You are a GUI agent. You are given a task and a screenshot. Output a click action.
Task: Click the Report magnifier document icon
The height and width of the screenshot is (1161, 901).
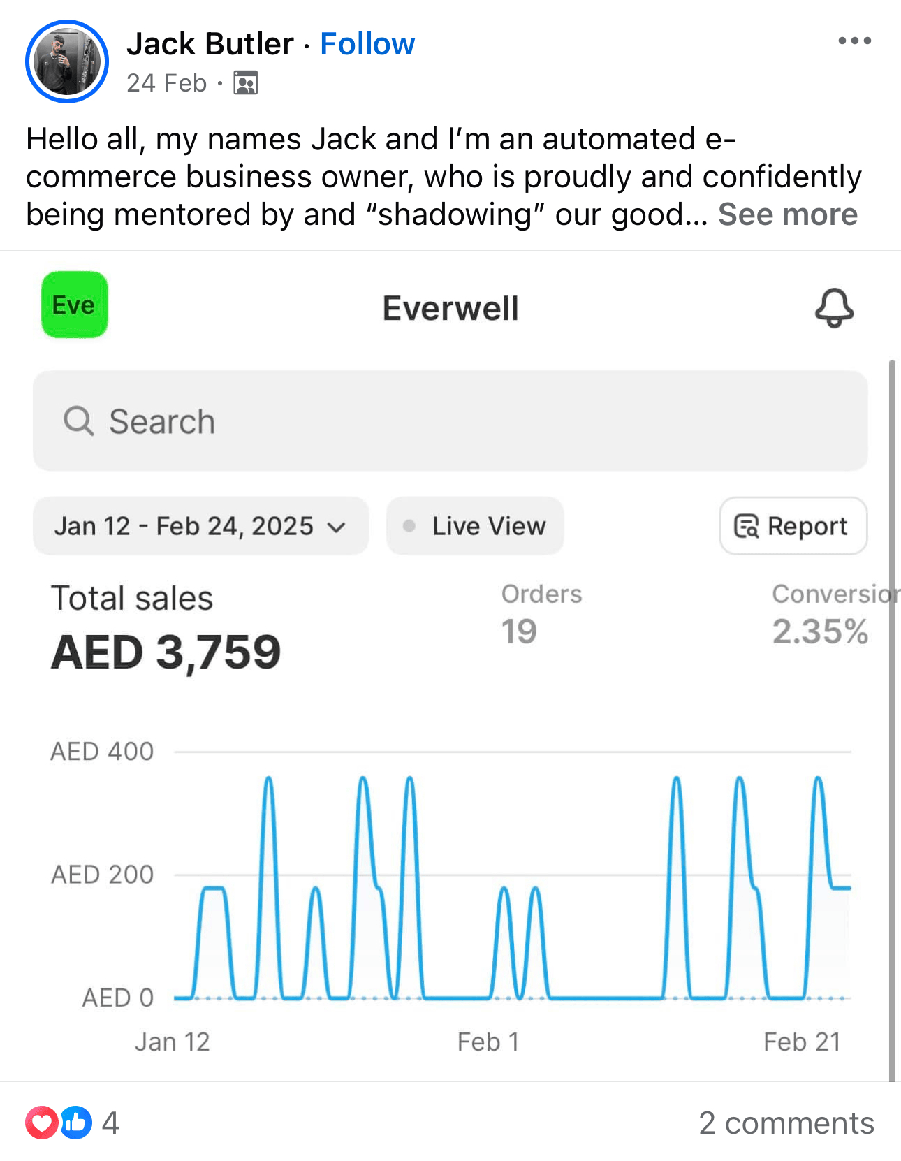tap(746, 526)
